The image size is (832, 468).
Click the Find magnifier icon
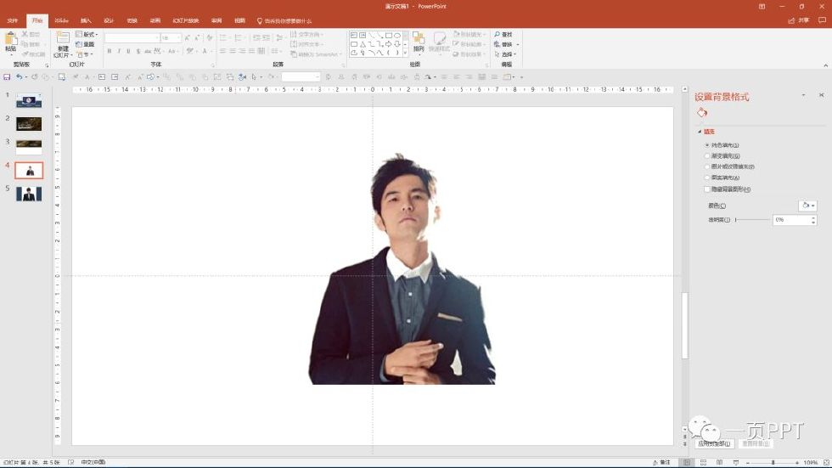coord(498,35)
